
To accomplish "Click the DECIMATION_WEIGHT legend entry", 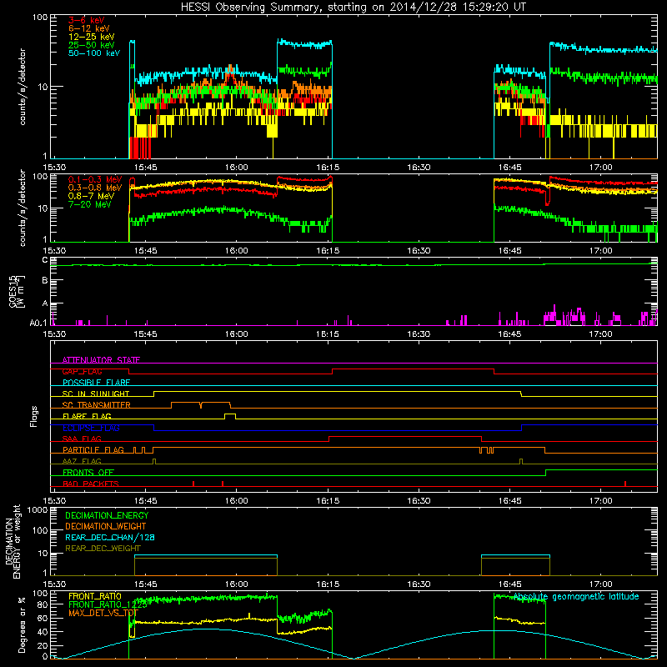I will tap(106, 526).
